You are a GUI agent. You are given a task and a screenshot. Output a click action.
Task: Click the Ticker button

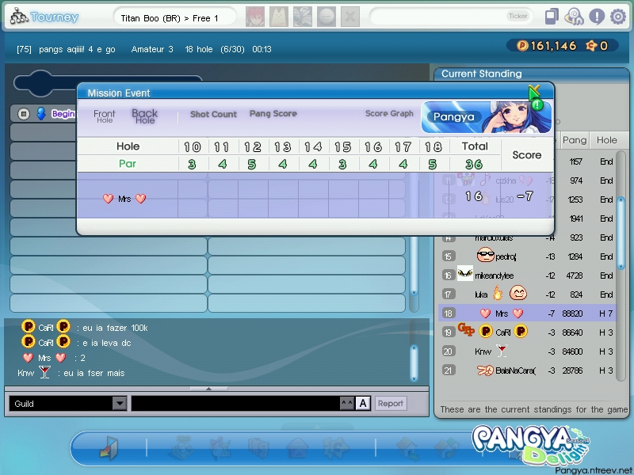[518, 16]
